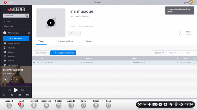197x110 pixels.
Task: Switch to Titres tab
Action: click(41, 41)
